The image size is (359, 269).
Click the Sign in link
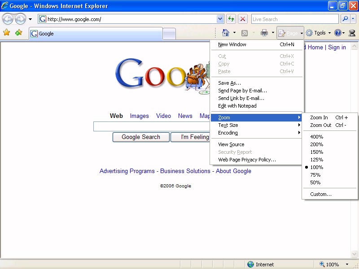coord(337,48)
